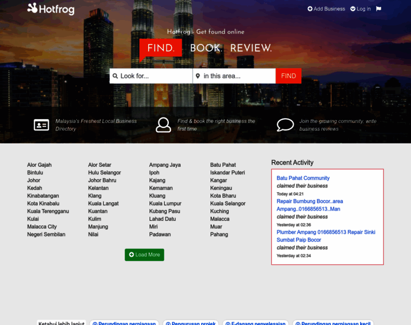Open the Kulai link
This screenshot has height=325, width=411.
[33, 219]
